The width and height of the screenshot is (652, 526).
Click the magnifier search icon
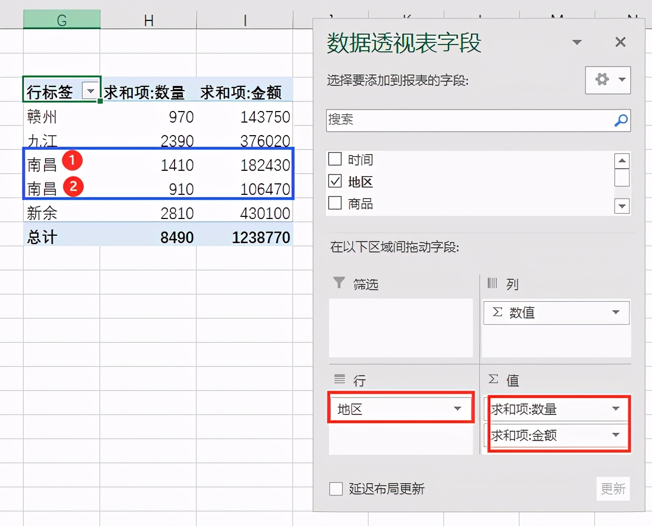click(x=621, y=120)
